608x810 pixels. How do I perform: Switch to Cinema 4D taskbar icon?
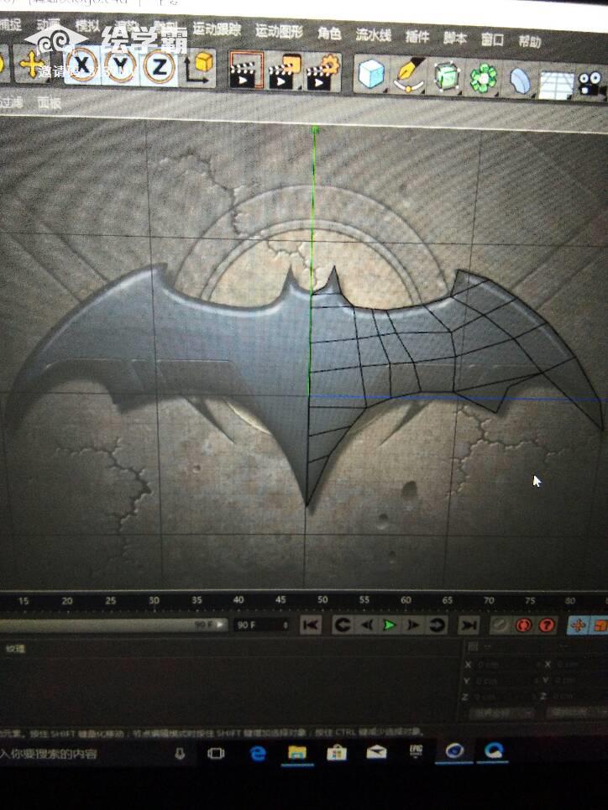tap(454, 751)
